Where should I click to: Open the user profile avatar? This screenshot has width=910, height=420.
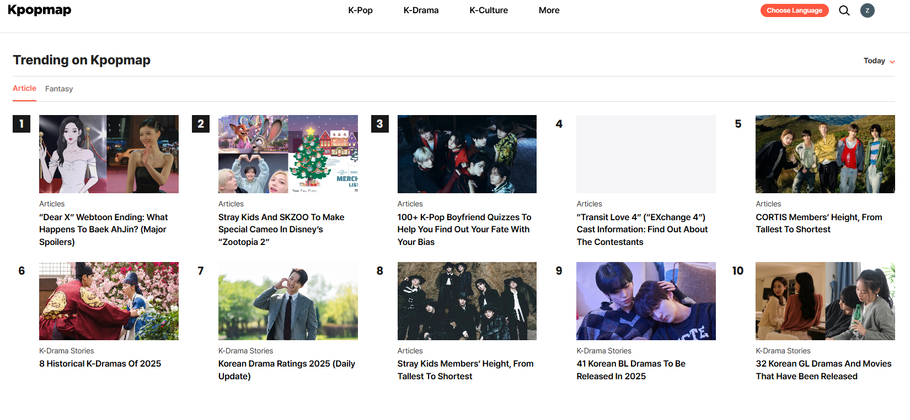867,10
